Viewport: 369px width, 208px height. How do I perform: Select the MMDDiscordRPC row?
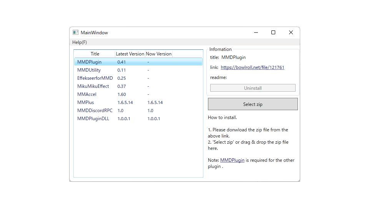[x=138, y=111]
